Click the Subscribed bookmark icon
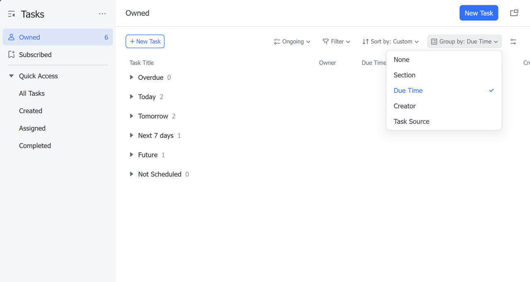Viewport: 530px width, 282px height. point(12,55)
